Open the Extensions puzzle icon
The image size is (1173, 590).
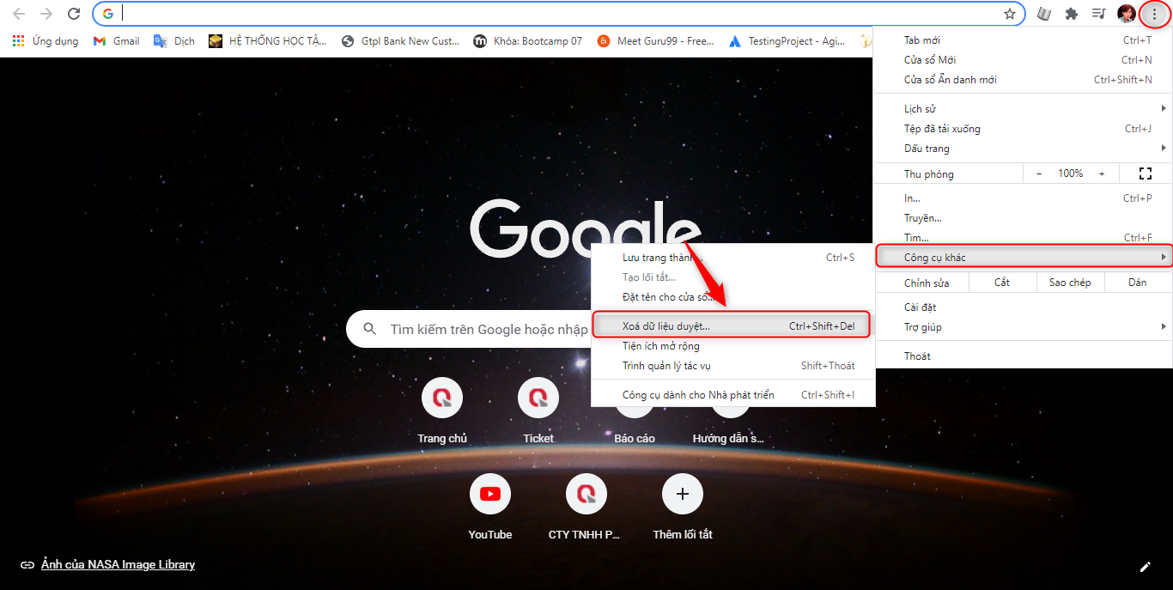(1071, 14)
